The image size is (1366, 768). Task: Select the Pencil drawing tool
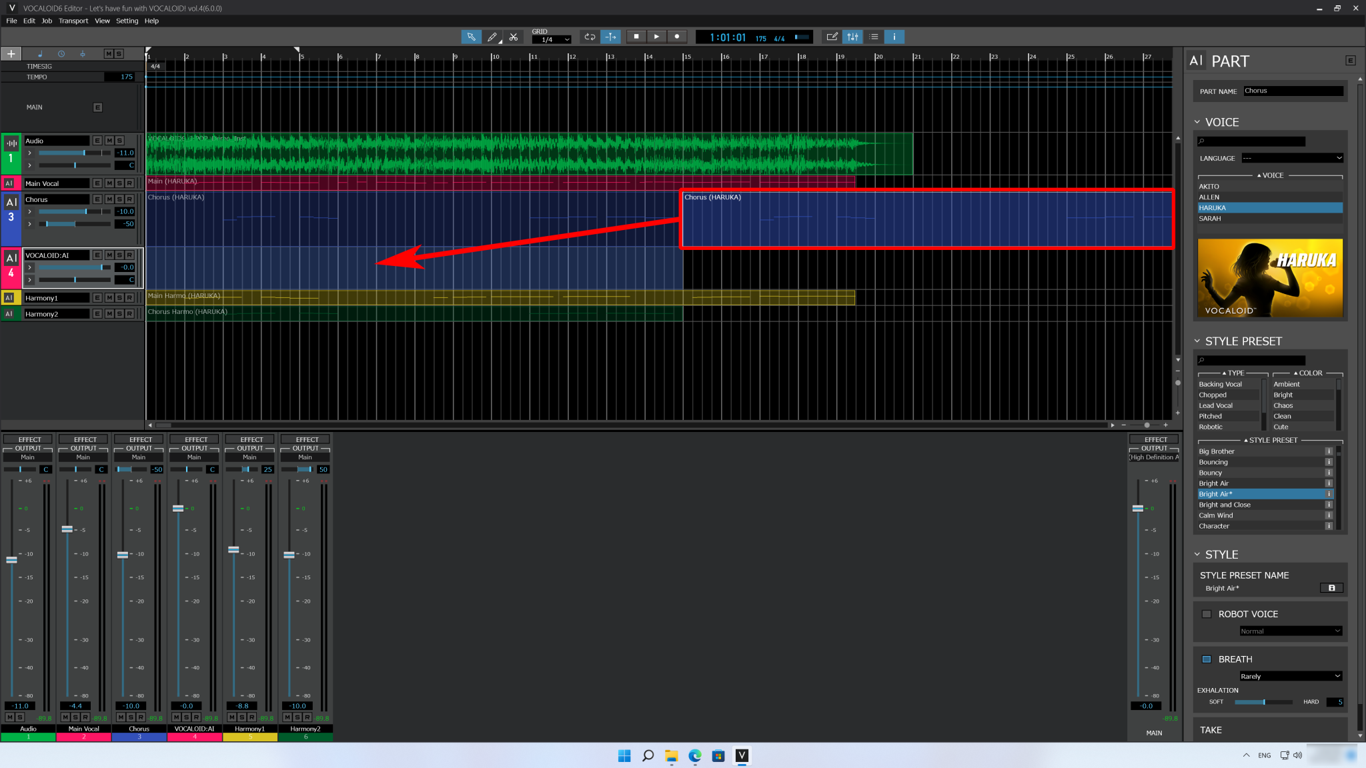tap(492, 37)
